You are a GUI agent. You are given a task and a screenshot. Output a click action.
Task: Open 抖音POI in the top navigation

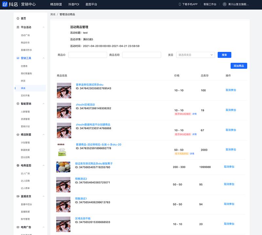74,4
